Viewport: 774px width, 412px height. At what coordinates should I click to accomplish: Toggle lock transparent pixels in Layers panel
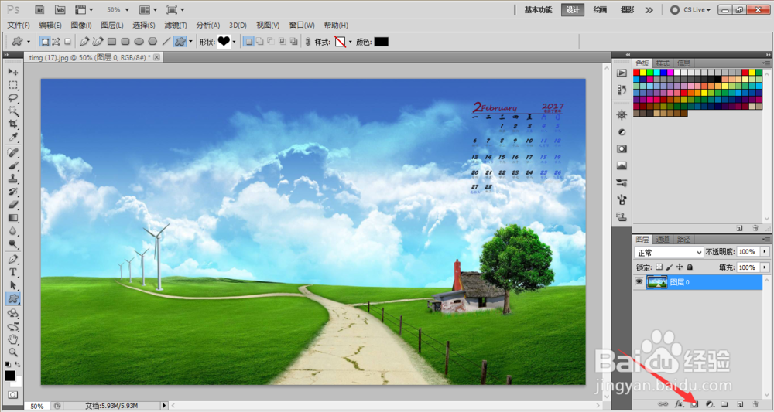coord(659,267)
